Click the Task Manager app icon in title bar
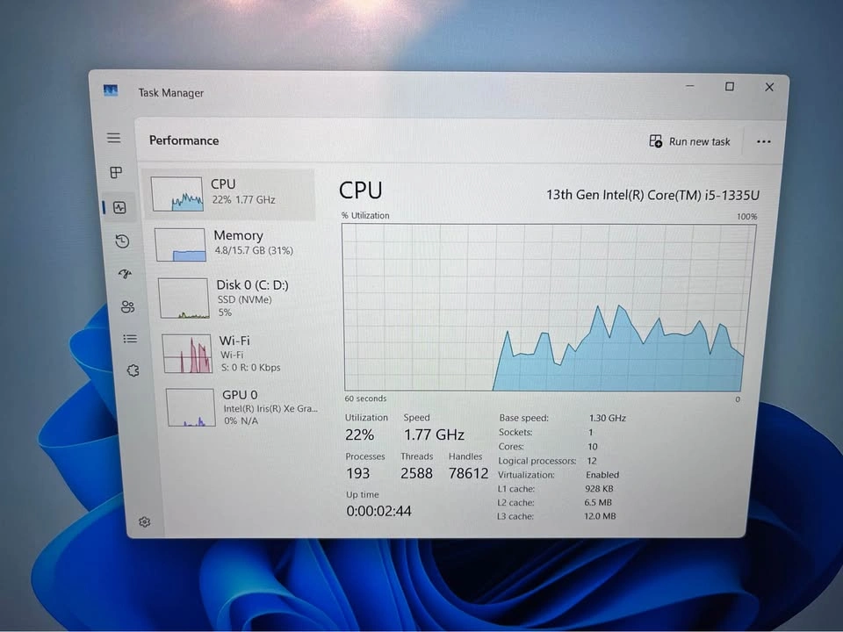The width and height of the screenshot is (843, 632). [111, 90]
